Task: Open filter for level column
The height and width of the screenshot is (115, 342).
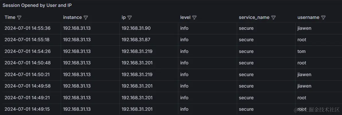Action: pos(194,17)
